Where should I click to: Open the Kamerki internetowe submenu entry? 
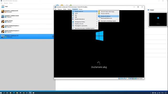click(x=85, y=19)
